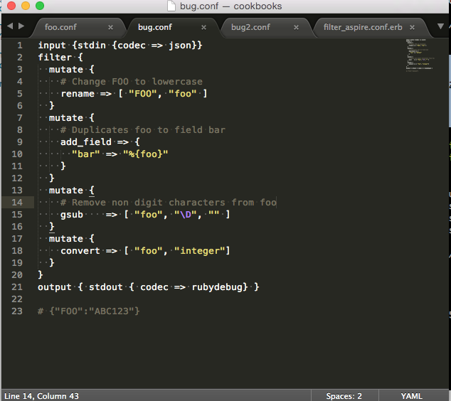Place cursor on 'input {stdin {codec => json}}'
Image resolution: width=451 pixels, height=401 pixels.
[120, 45]
